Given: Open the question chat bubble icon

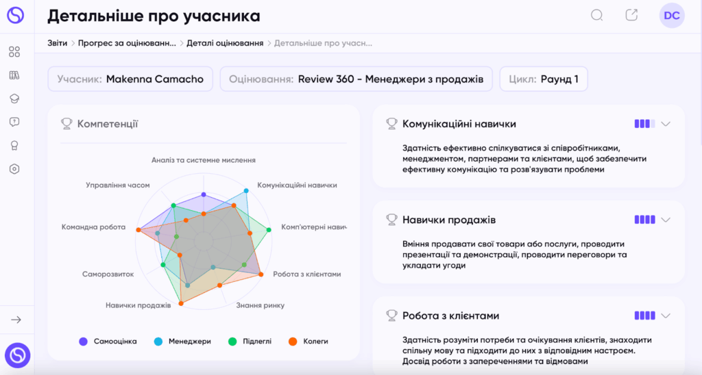Looking at the screenshot, I should (x=14, y=122).
